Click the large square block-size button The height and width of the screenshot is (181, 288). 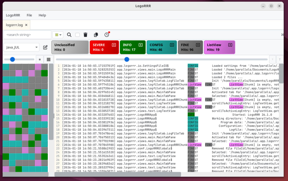point(49,60)
